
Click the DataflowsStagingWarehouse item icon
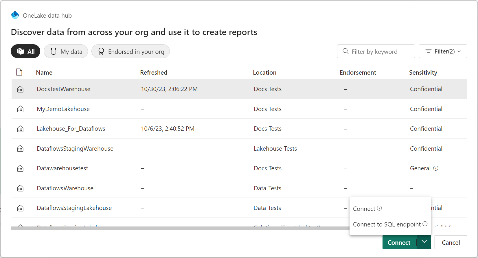(20, 149)
